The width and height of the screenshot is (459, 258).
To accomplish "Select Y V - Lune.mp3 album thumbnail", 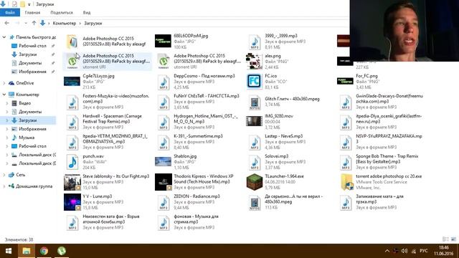I will [x=72, y=202].
